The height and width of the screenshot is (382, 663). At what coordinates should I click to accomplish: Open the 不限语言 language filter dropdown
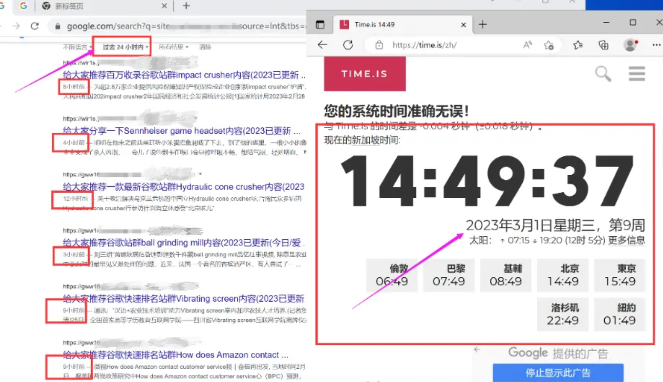point(78,47)
